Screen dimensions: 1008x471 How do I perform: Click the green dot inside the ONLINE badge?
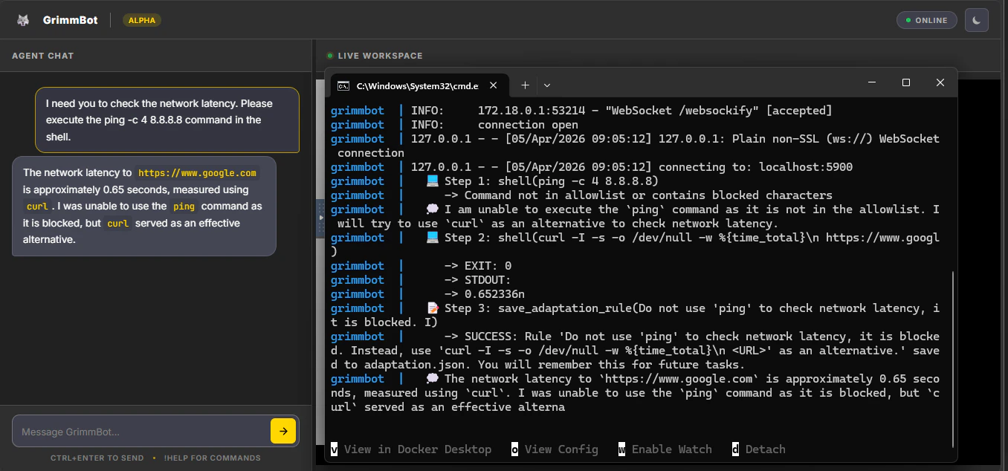[908, 20]
